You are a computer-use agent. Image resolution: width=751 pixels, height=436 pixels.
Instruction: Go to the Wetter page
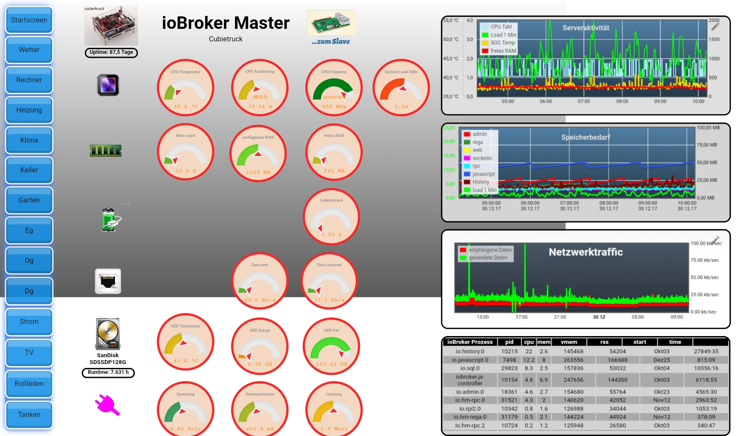pyautogui.click(x=29, y=50)
